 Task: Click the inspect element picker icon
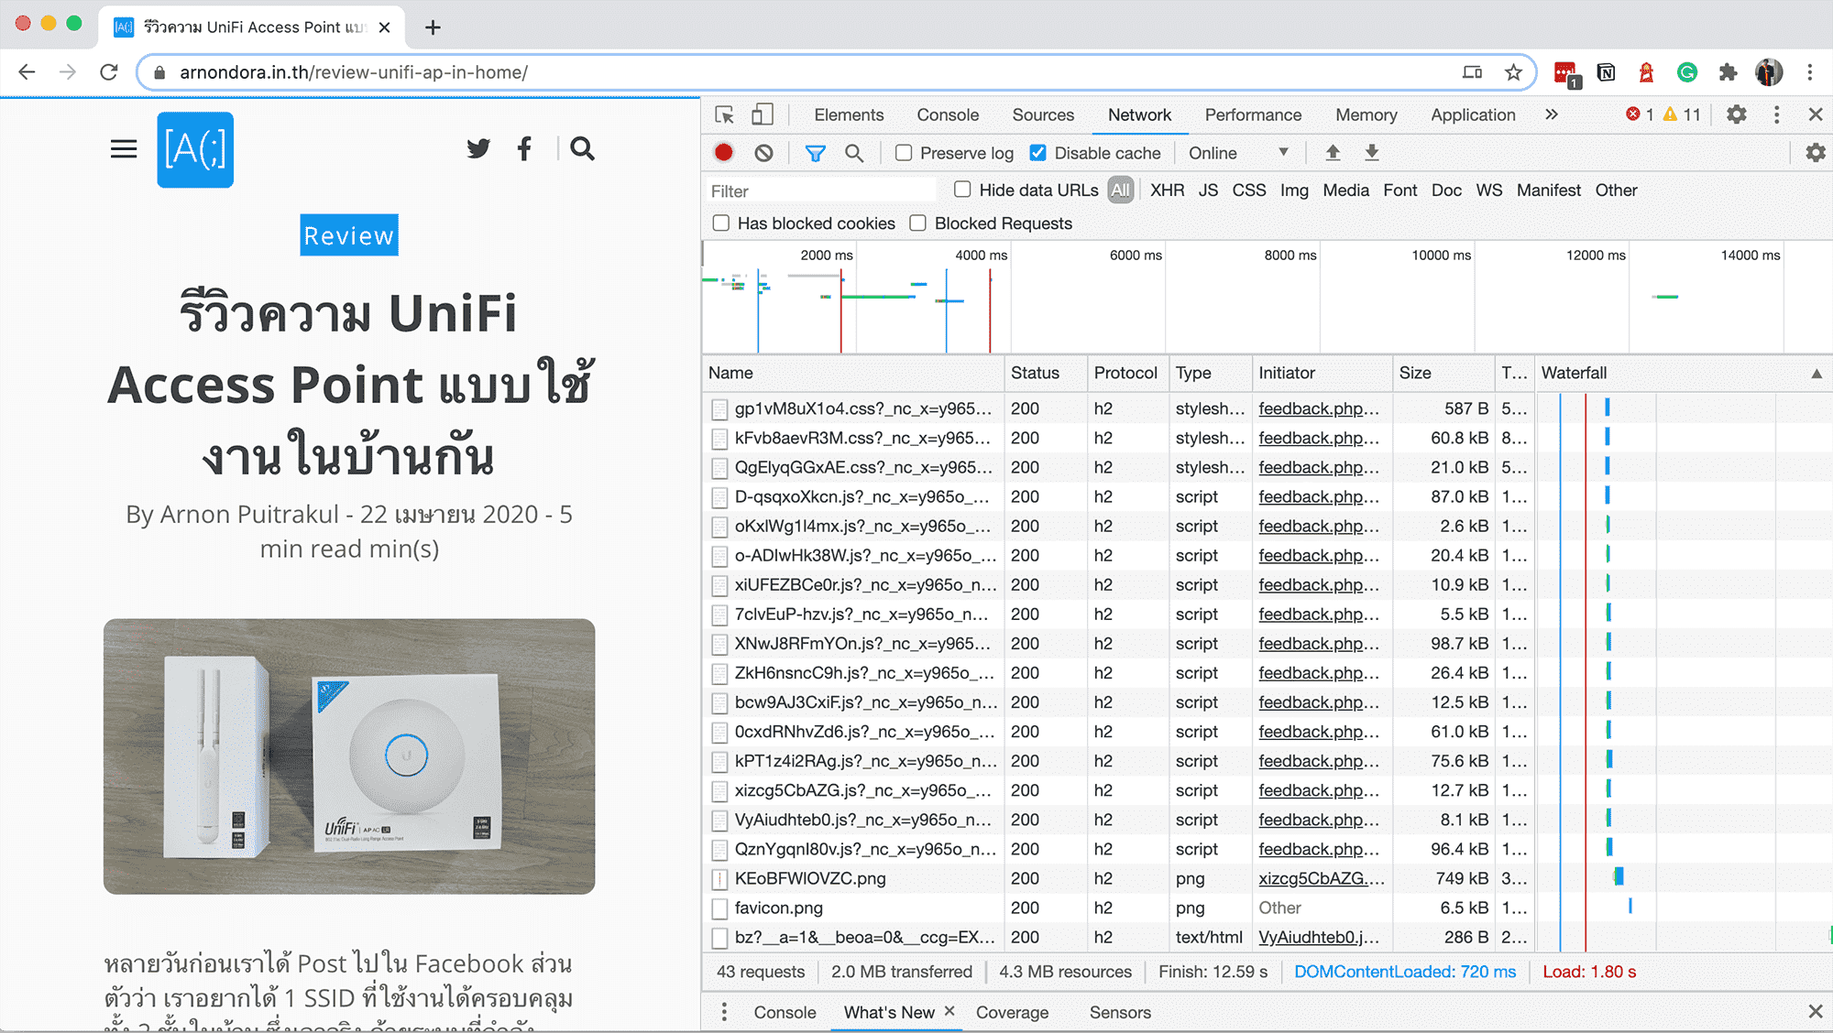click(724, 114)
